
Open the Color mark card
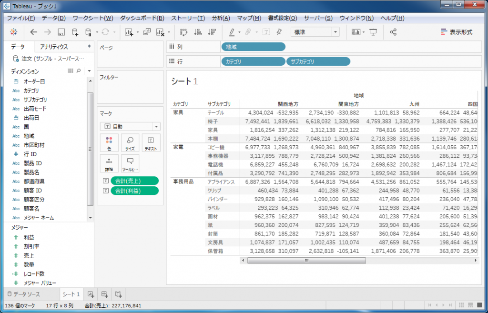110,142
